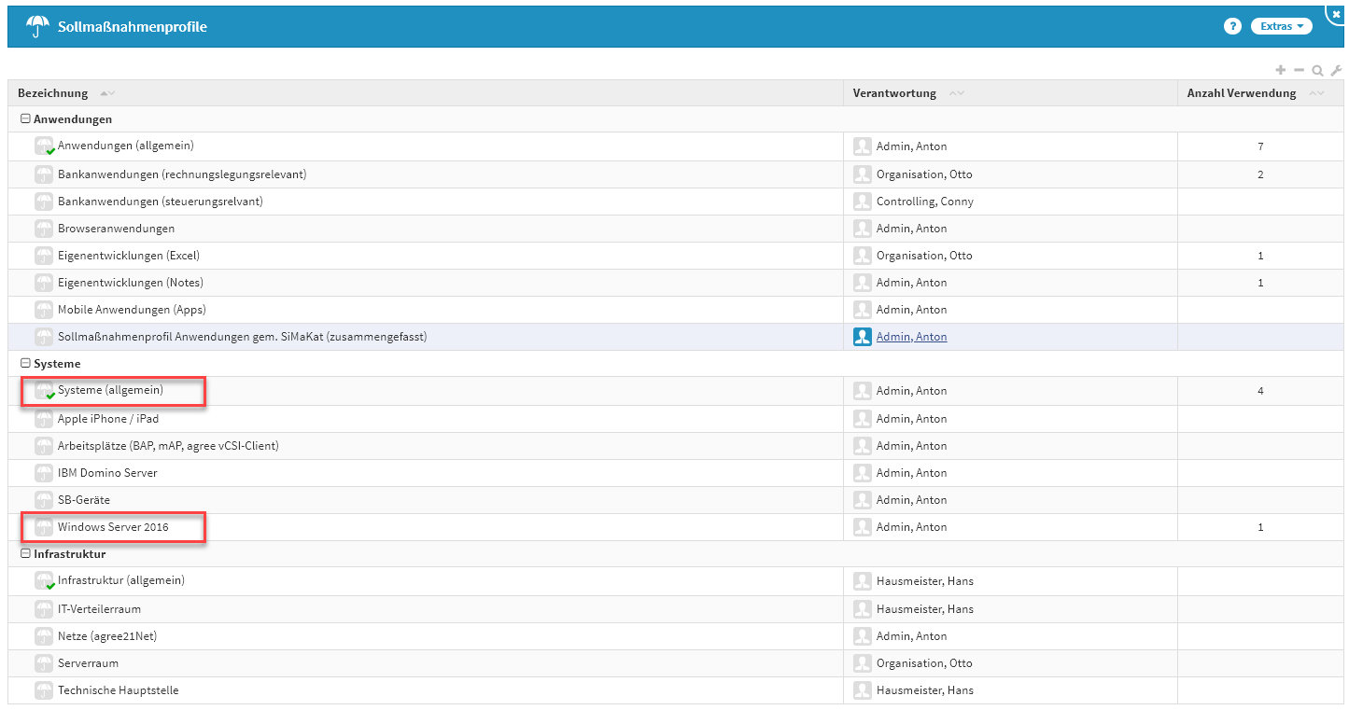Select the Bankanwendungen (steuerungsrelvant) row

676,202
